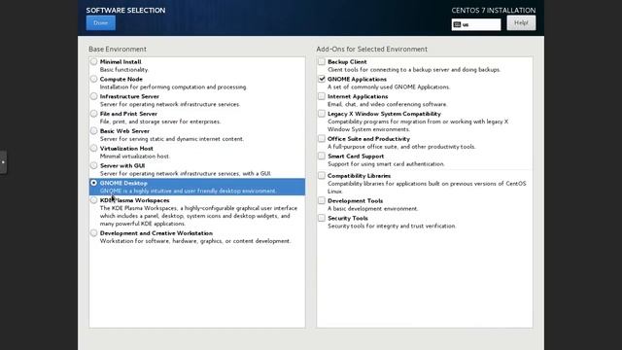622x350 pixels.
Task: Click the us keyboard layout field
Action: 476,24
